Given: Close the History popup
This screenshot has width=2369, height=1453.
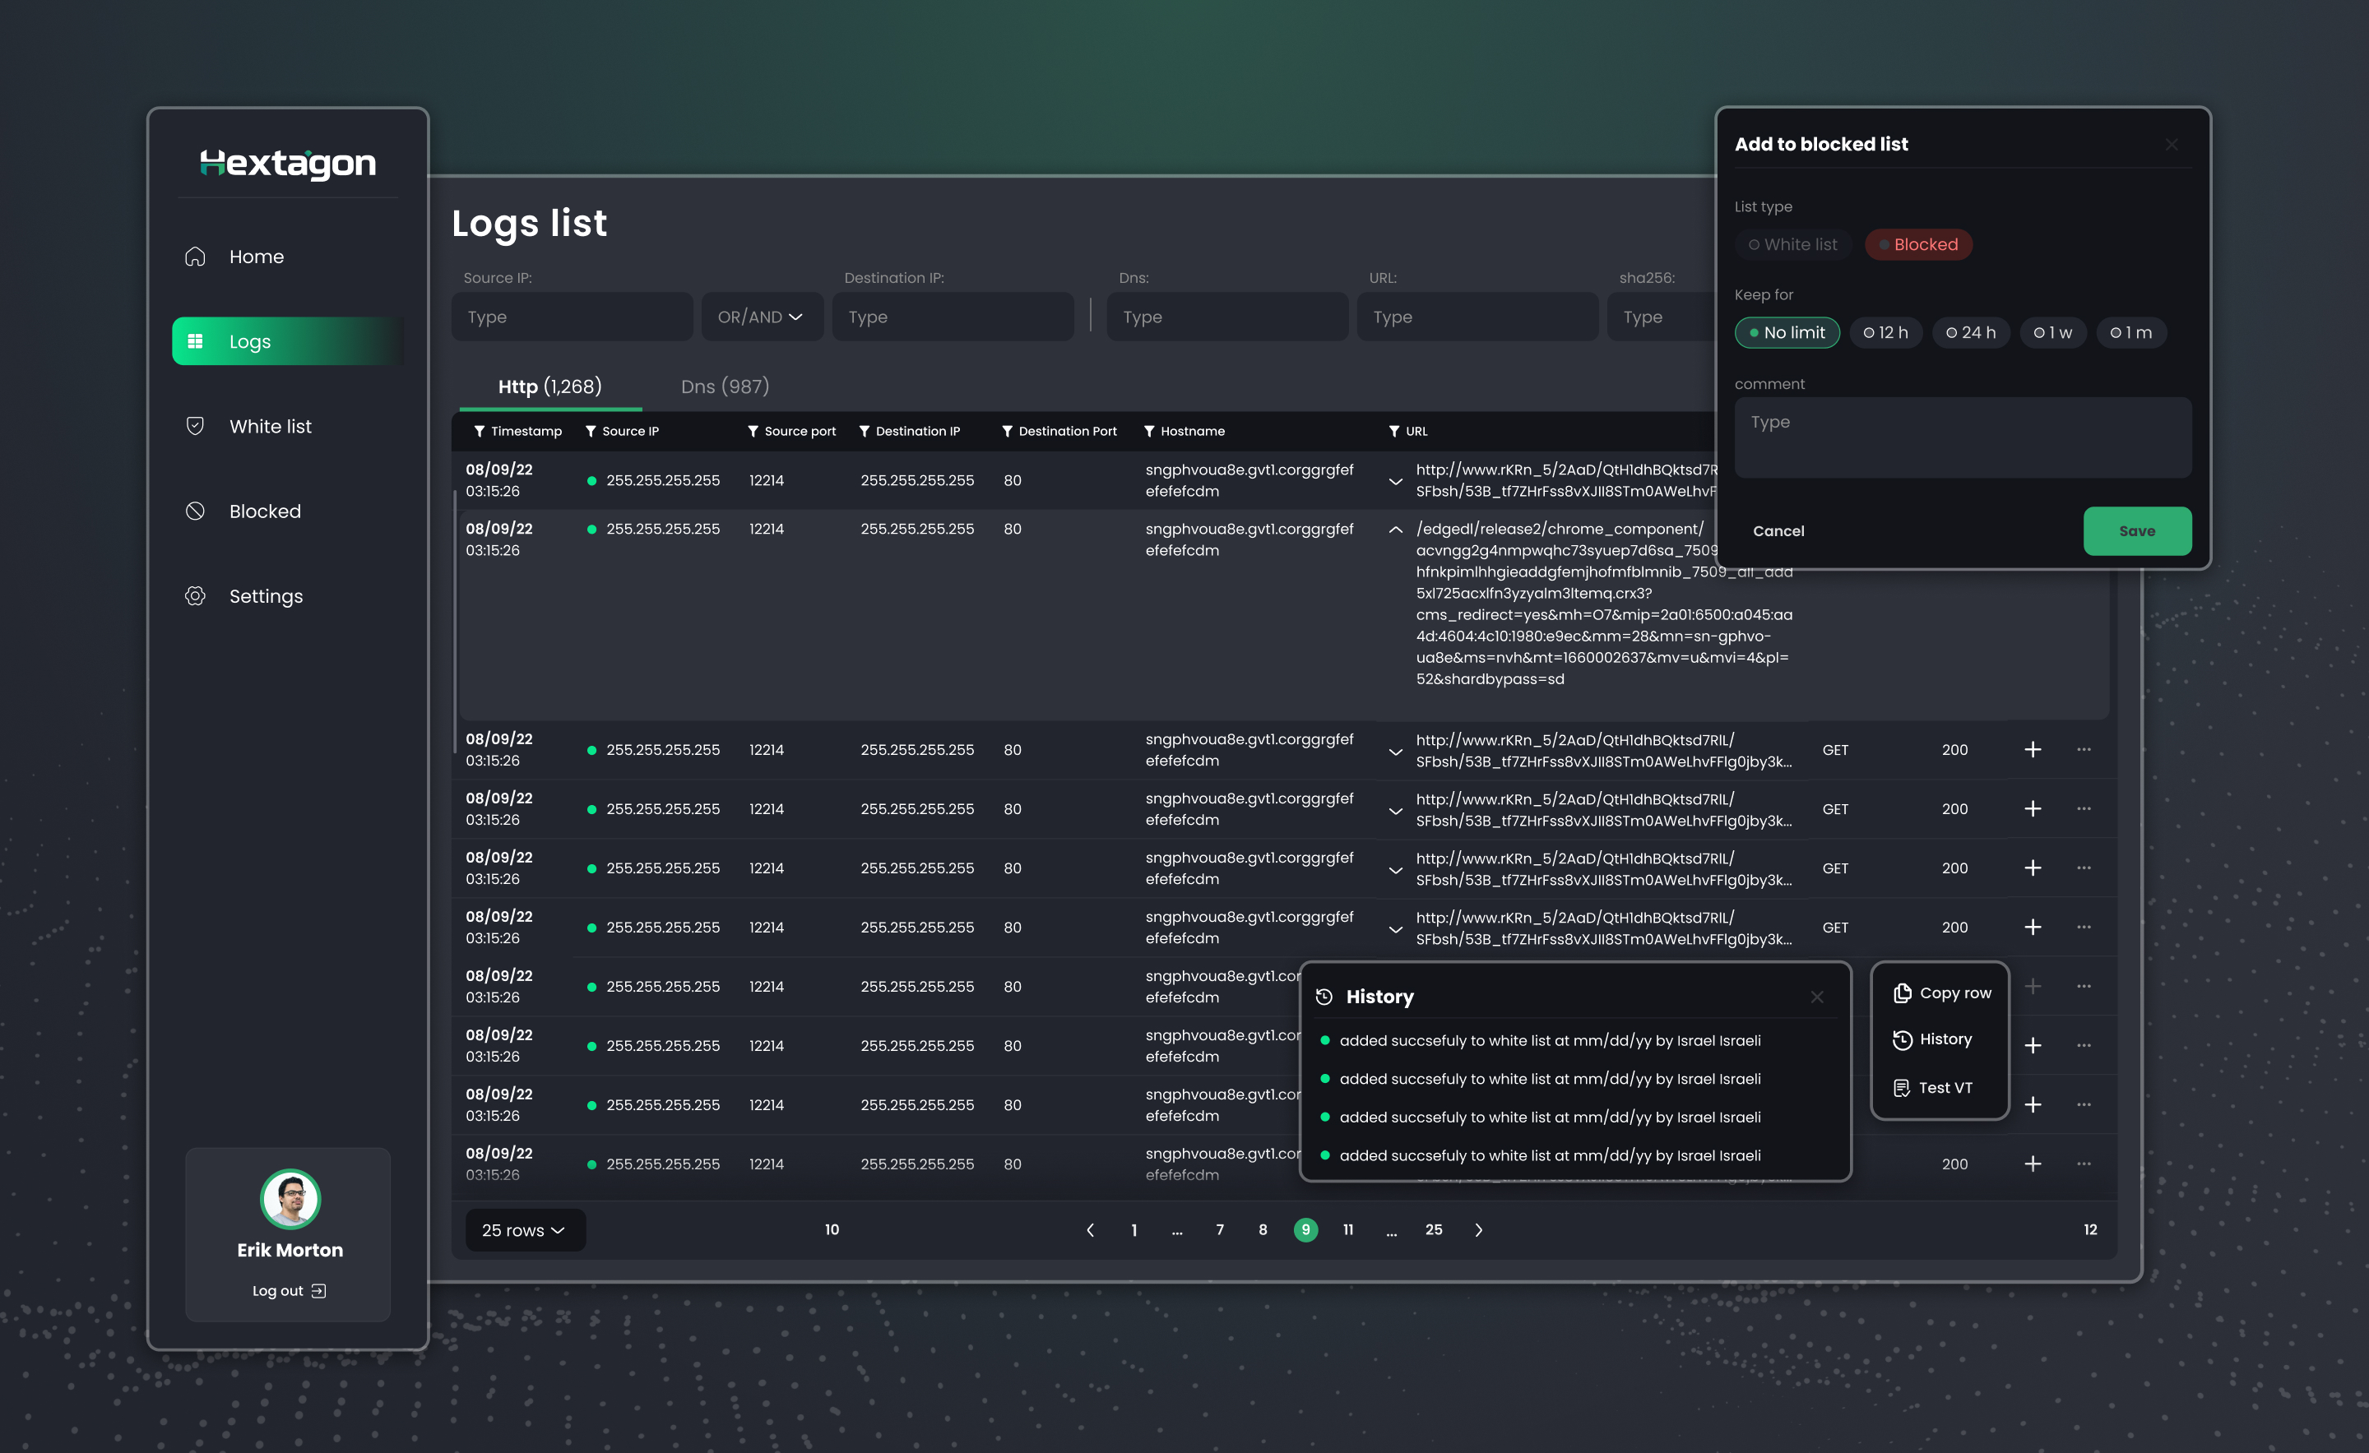Looking at the screenshot, I should [1816, 997].
